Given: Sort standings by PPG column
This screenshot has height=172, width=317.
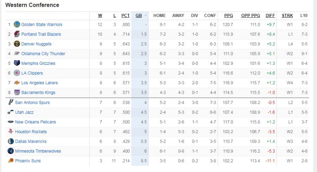Looking at the screenshot, I should [228, 16].
